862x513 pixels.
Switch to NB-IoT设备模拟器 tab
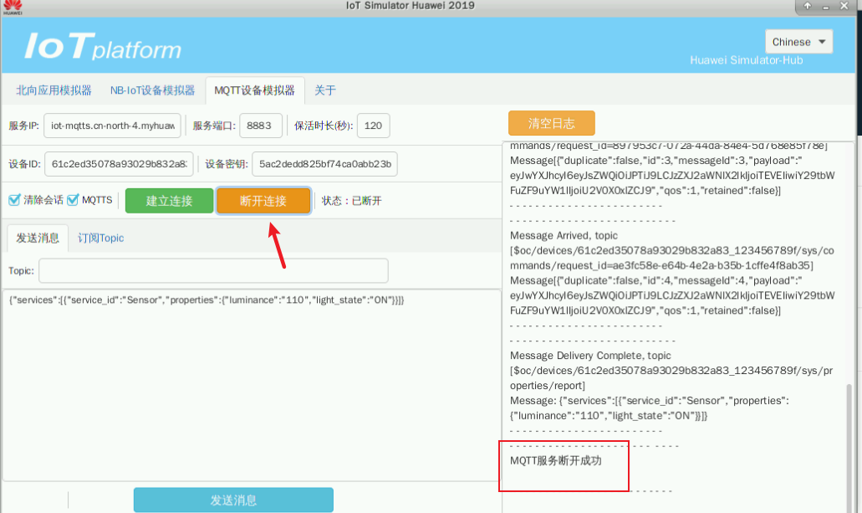(x=152, y=90)
